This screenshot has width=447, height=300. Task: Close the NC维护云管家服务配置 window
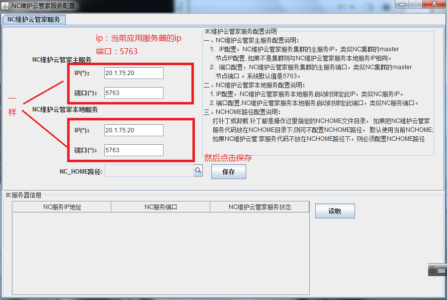[x=434, y=4]
